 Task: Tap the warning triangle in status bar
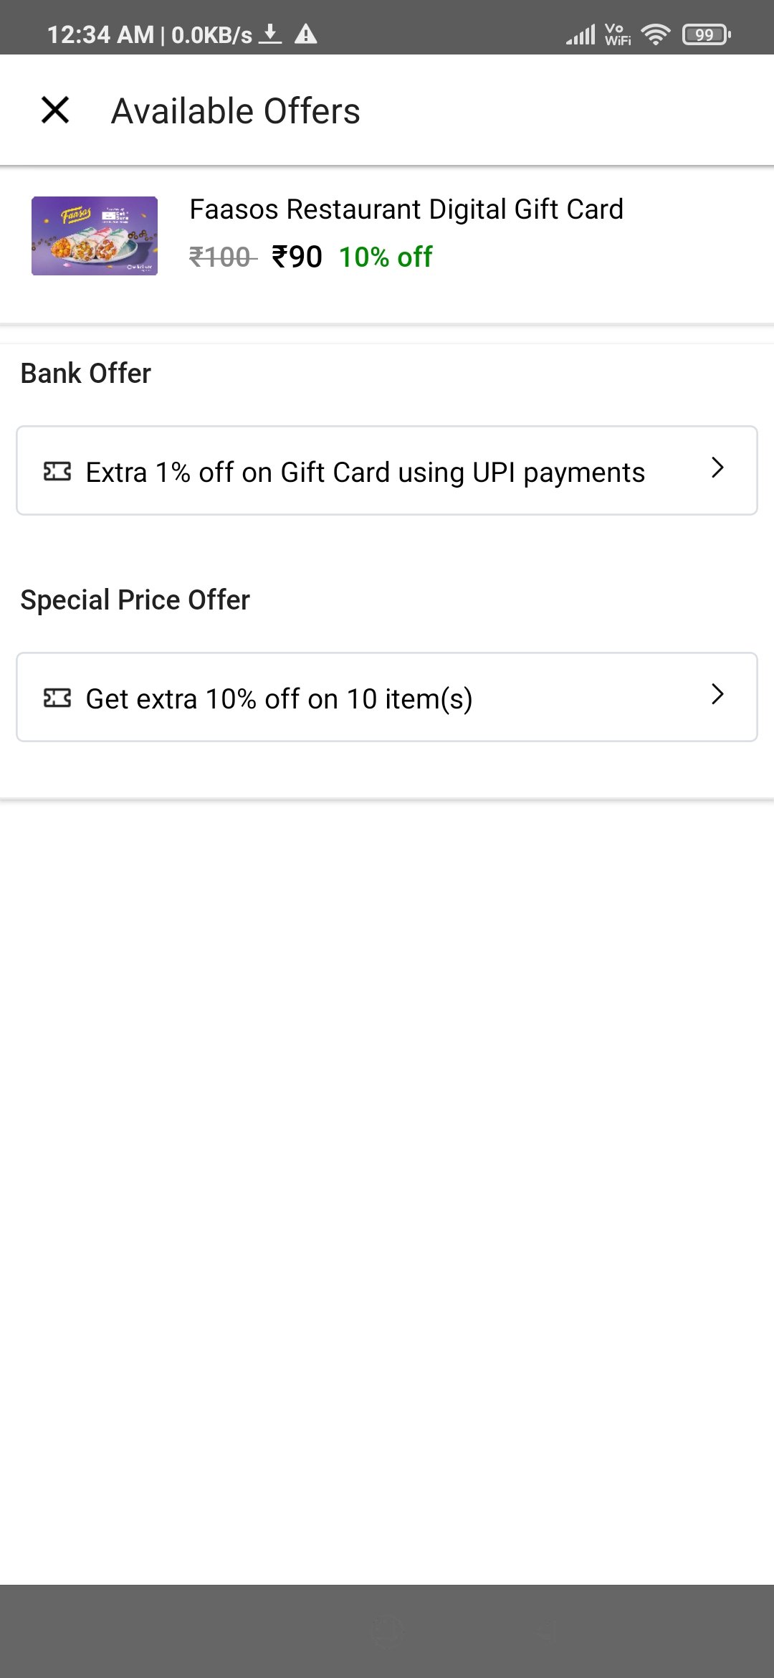306,34
